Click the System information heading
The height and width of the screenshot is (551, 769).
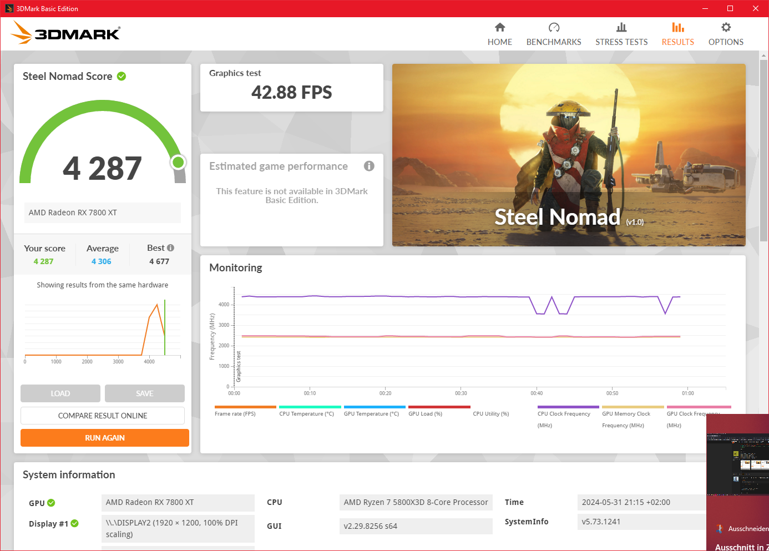69,474
